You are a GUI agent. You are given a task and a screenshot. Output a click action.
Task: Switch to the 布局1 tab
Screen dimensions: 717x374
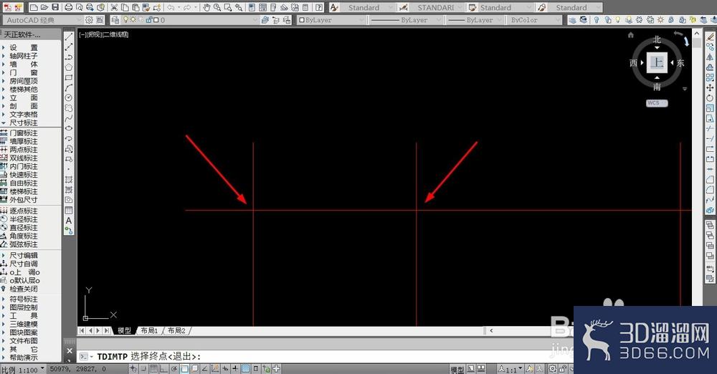coord(149,330)
